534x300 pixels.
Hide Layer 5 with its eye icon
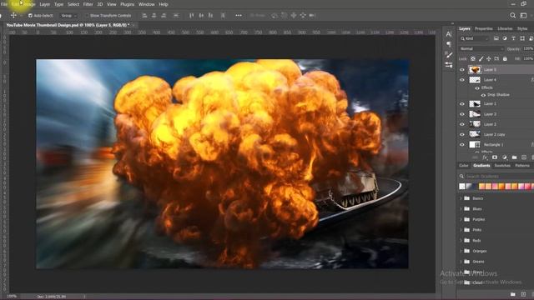point(462,70)
